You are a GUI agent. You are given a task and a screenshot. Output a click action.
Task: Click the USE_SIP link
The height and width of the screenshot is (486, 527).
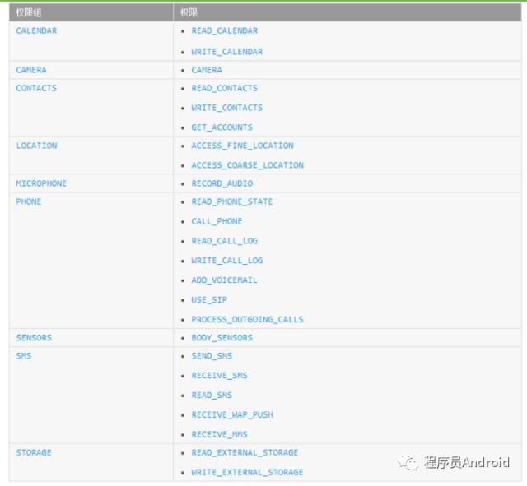point(209,300)
